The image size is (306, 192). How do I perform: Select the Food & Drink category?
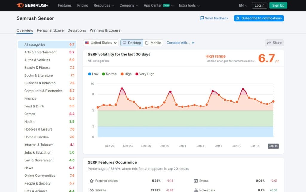point(47,106)
